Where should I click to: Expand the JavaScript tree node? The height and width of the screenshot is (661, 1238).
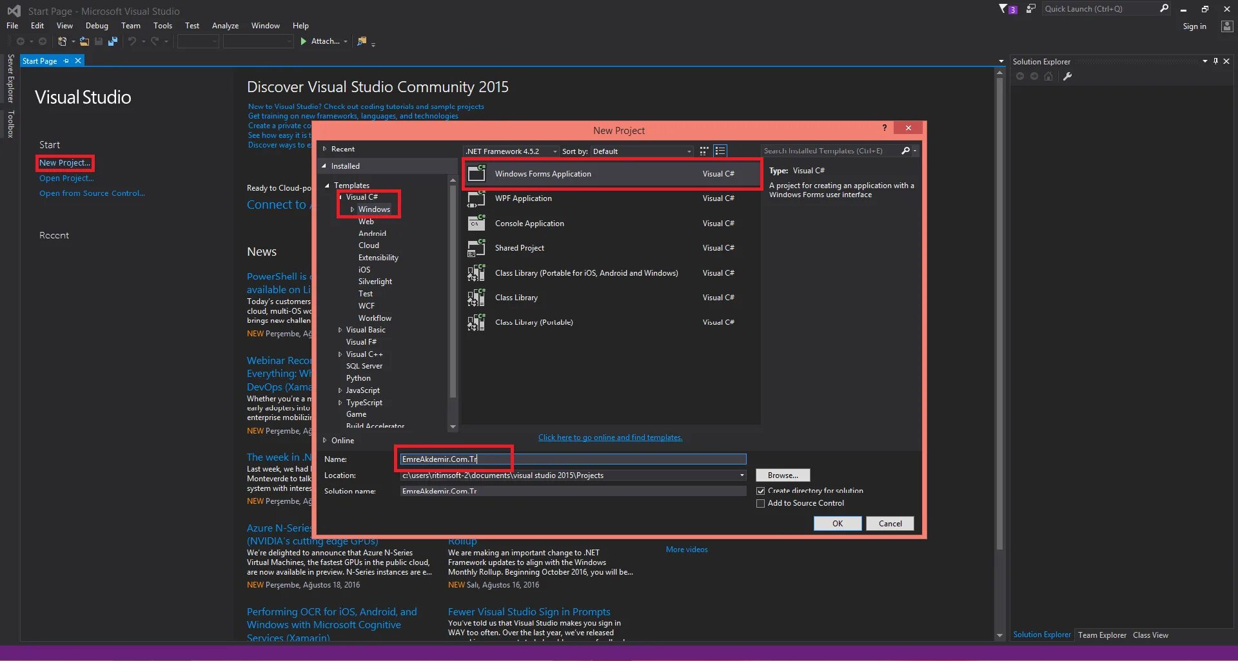coord(340,390)
